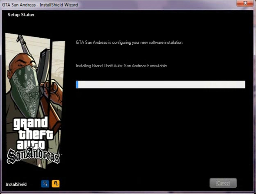Click the blue filled part of progress bar
Viewport: 256px width, 194px height.
tap(77, 84)
